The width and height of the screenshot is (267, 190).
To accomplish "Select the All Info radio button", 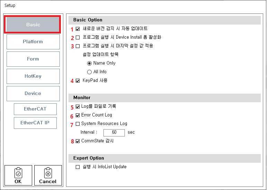I will [89, 72].
